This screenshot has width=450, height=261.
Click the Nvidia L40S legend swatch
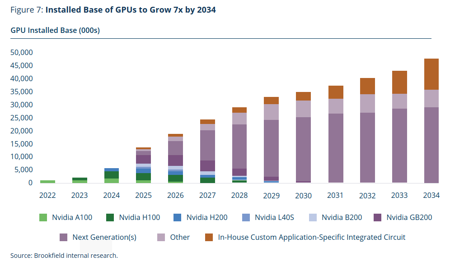(246, 218)
